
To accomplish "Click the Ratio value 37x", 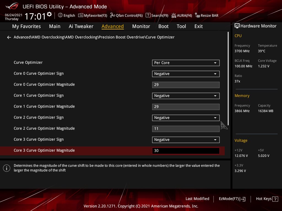I will (237, 81).
